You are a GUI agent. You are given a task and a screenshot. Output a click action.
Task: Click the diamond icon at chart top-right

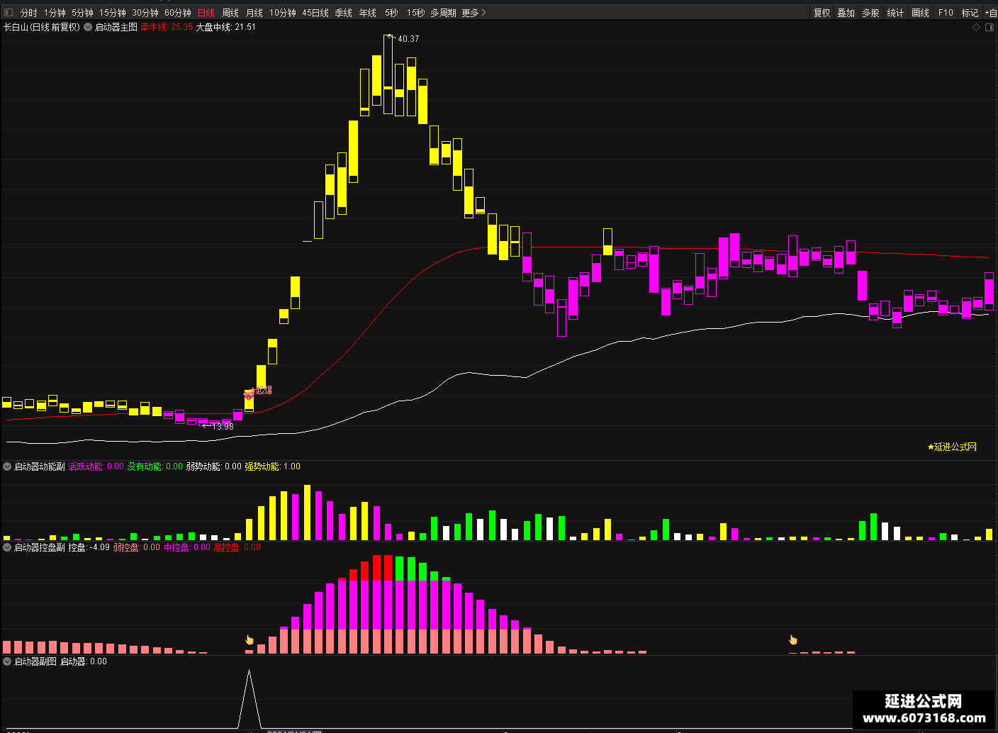pos(976,27)
